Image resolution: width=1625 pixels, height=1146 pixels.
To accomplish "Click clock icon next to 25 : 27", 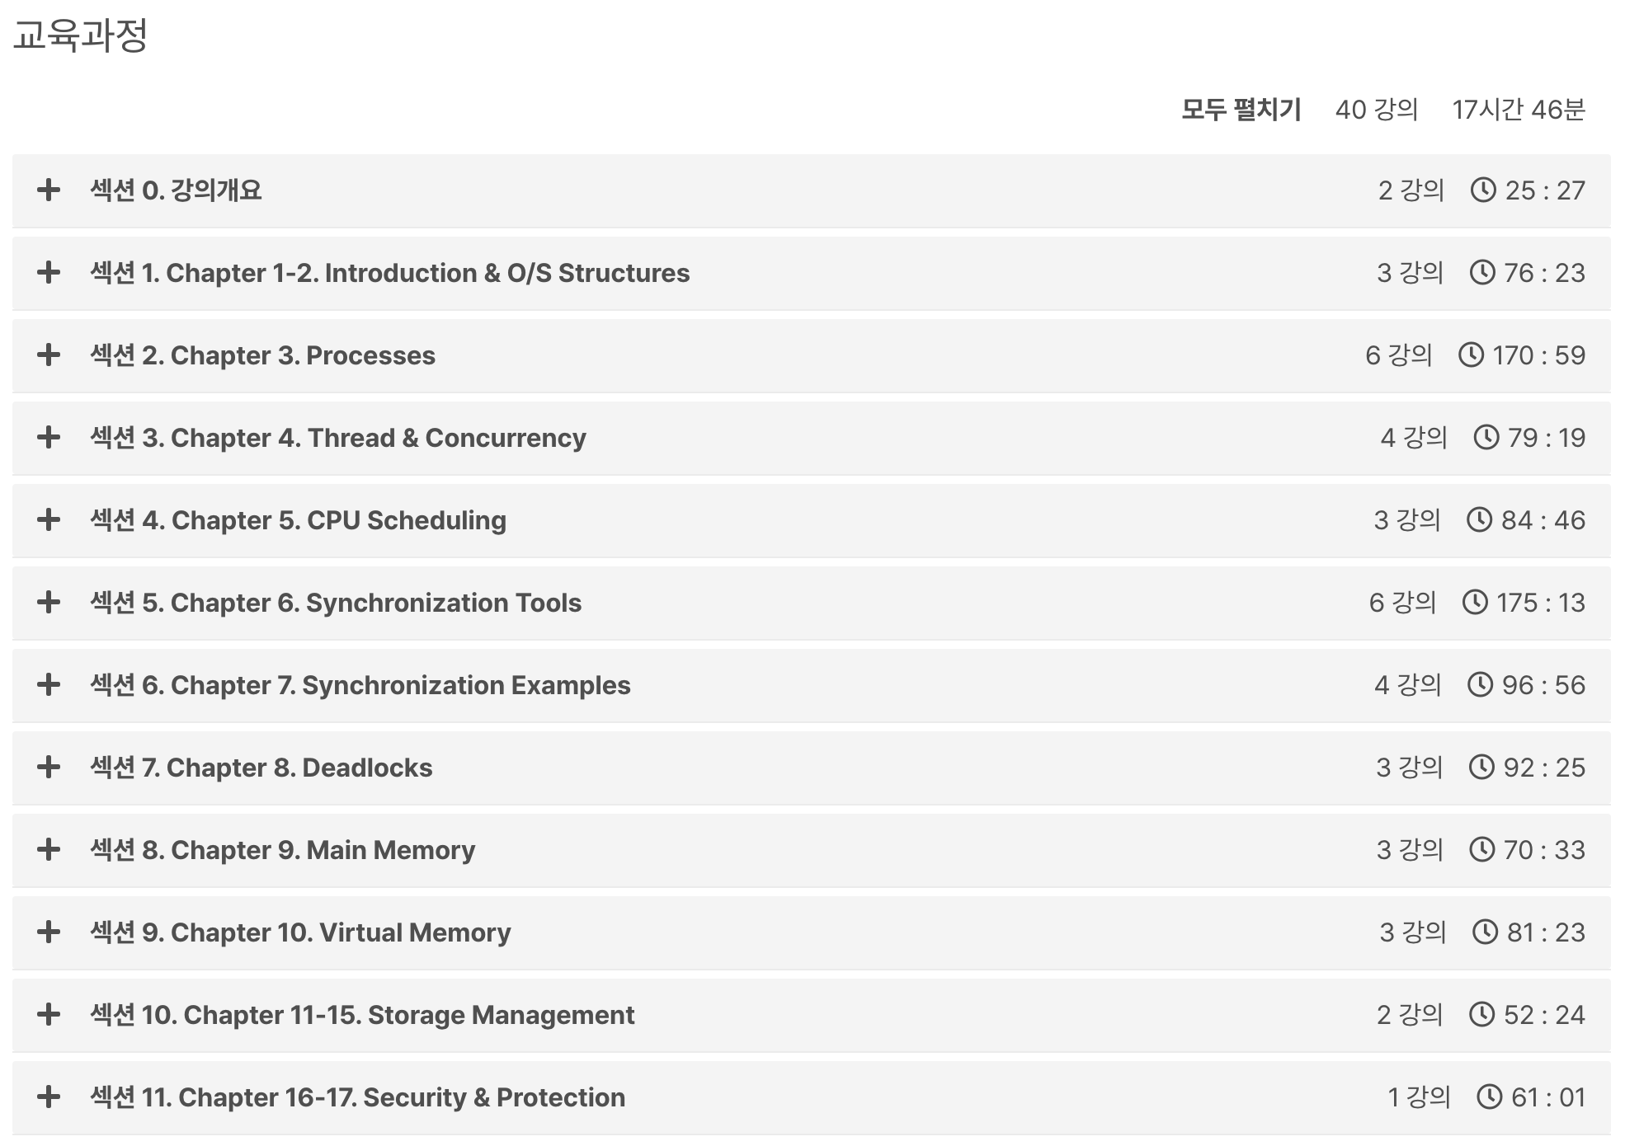I will coord(1483,190).
